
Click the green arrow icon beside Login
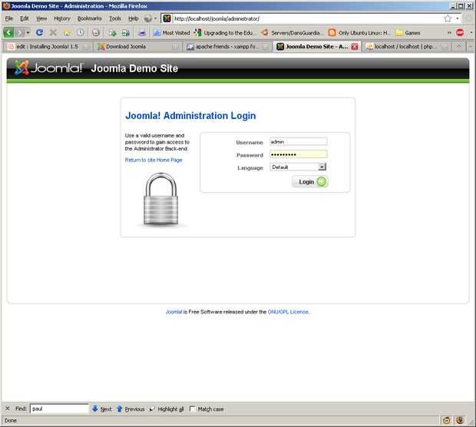322,181
